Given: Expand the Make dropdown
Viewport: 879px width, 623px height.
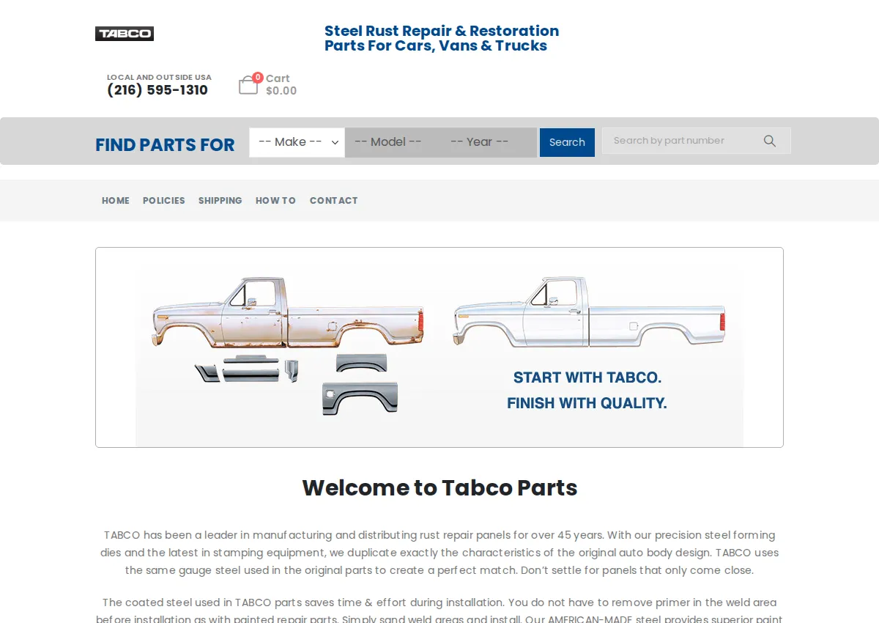Looking at the screenshot, I should point(297,142).
